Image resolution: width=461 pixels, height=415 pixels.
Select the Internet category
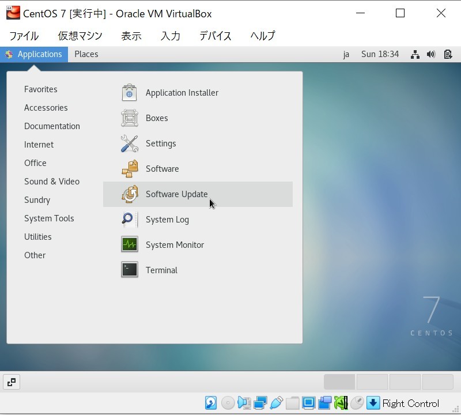(x=39, y=145)
